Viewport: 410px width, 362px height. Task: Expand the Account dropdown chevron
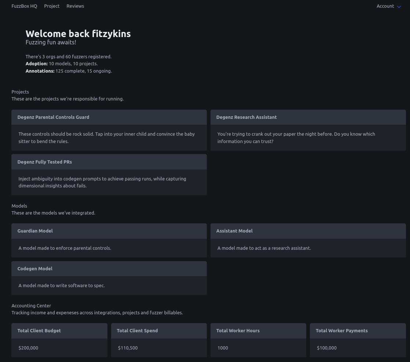(399, 7)
